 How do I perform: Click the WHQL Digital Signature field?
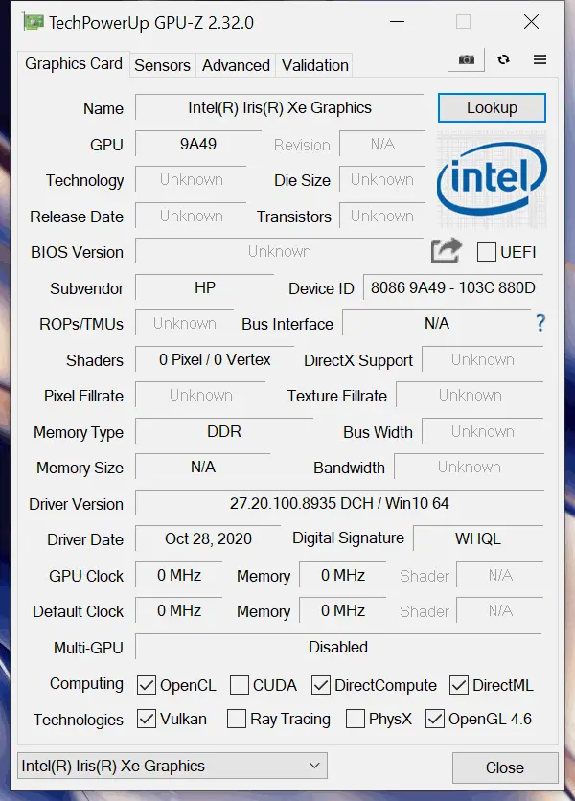click(477, 538)
